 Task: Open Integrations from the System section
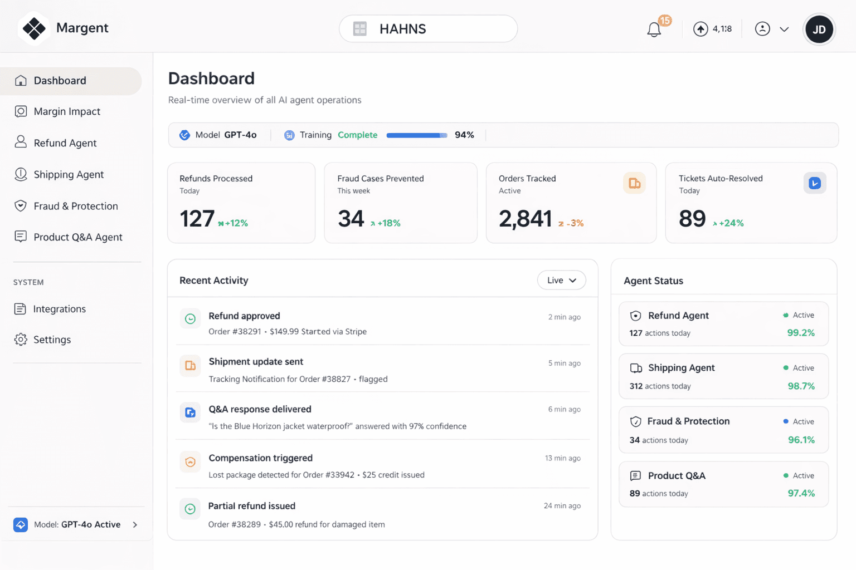(59, 309)
